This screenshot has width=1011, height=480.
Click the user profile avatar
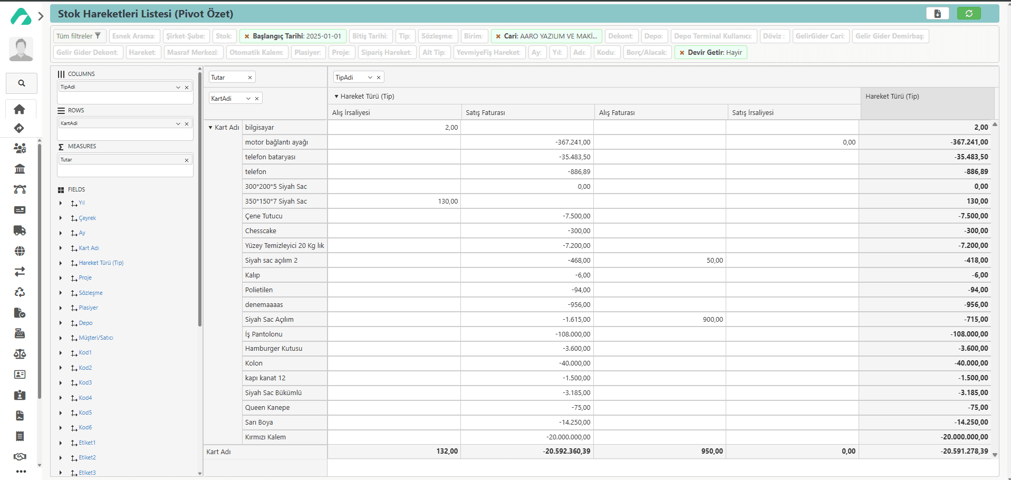click(x=21, y=49)
